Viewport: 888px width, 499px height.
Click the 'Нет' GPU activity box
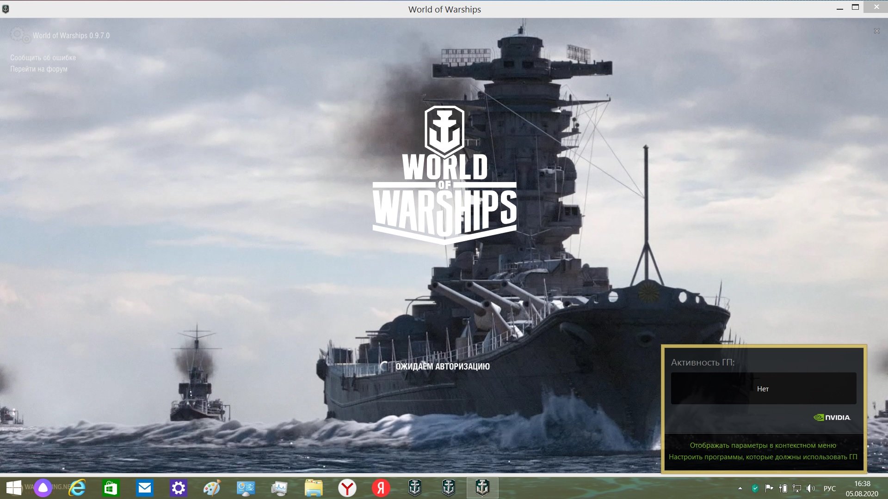(763, 389)
